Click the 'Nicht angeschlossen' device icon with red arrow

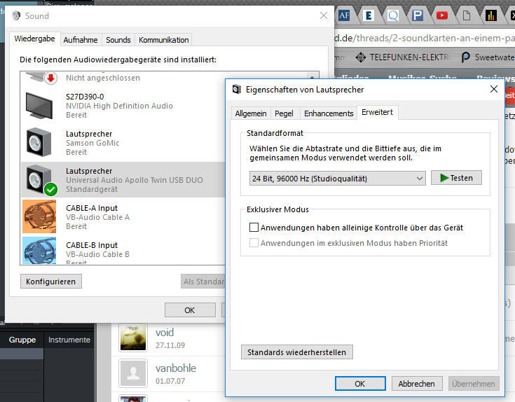tap(42, 78)
